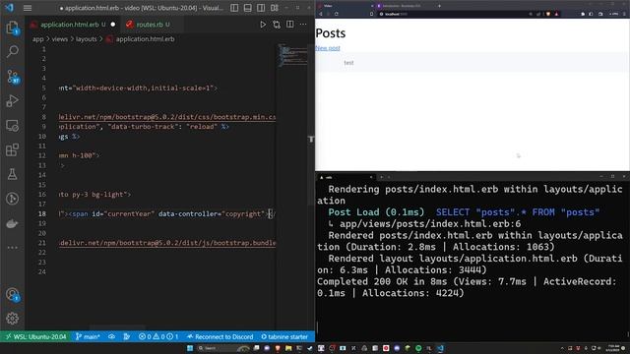
Task: Click the tabnine starter status item
Action: pos(284,336)
